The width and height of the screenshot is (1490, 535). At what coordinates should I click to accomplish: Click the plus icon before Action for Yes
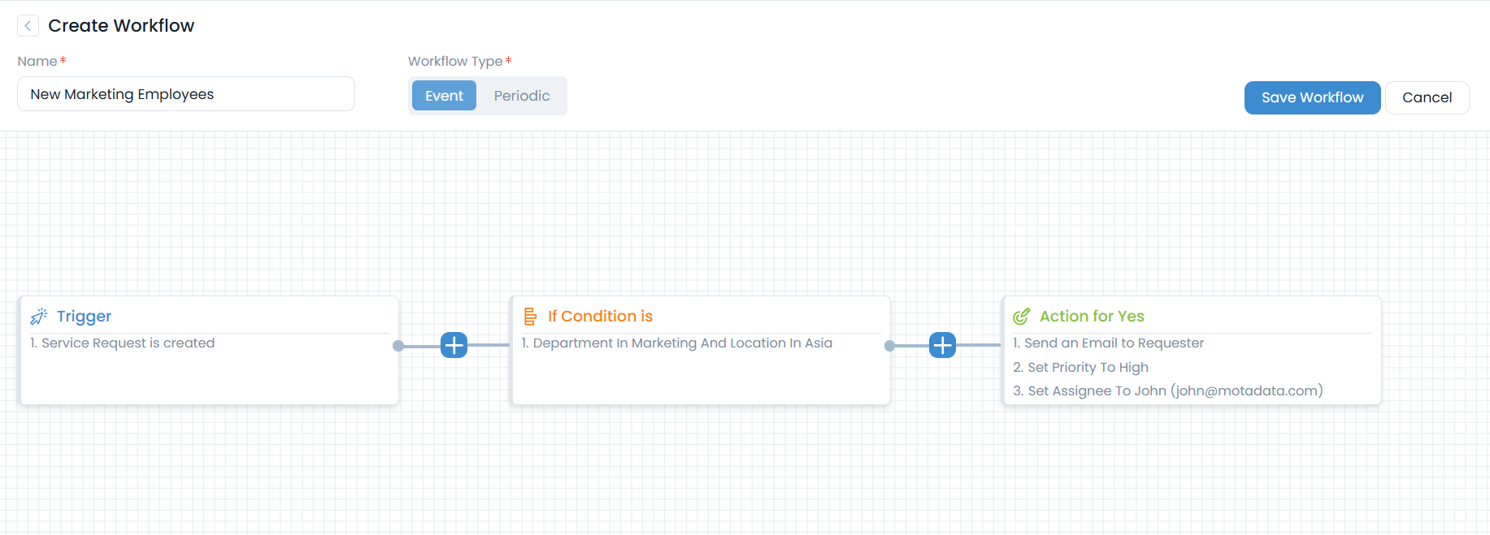click(x=942, y=345)
